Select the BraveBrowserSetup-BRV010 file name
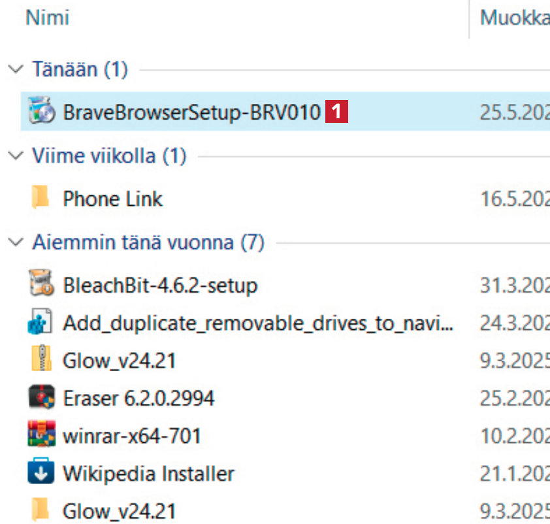The image size is (550, 524). point(191,112)
